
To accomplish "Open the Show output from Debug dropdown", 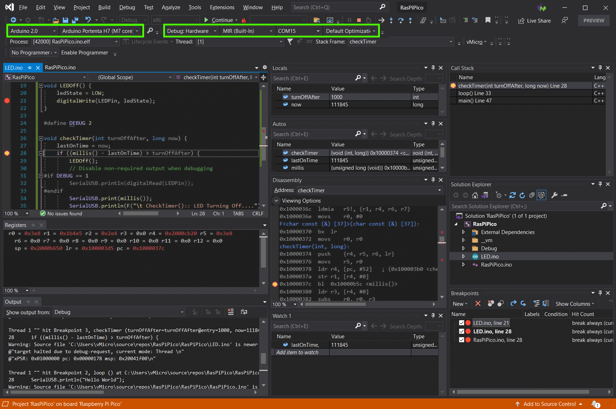I will pos(119,312).
